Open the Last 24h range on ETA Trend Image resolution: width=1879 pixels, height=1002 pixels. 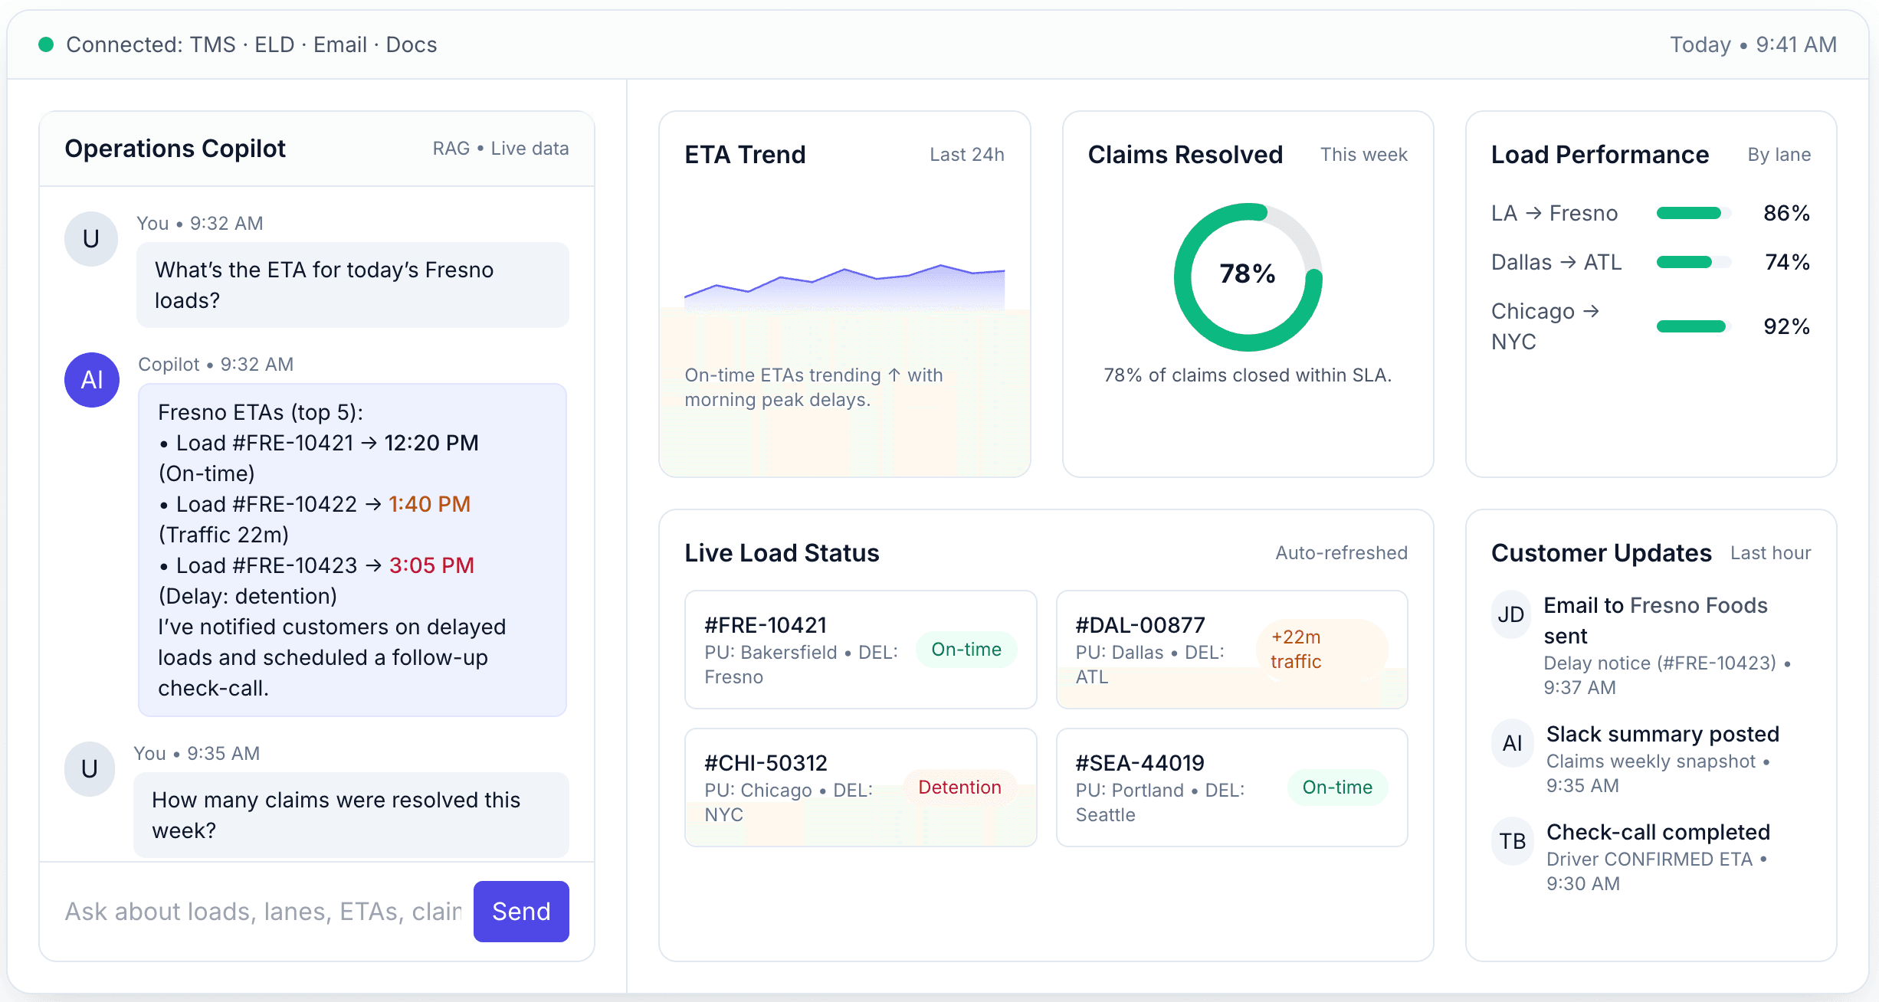point(967,154)
